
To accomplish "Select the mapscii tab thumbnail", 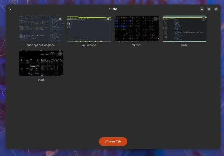I will click(137, 29).
